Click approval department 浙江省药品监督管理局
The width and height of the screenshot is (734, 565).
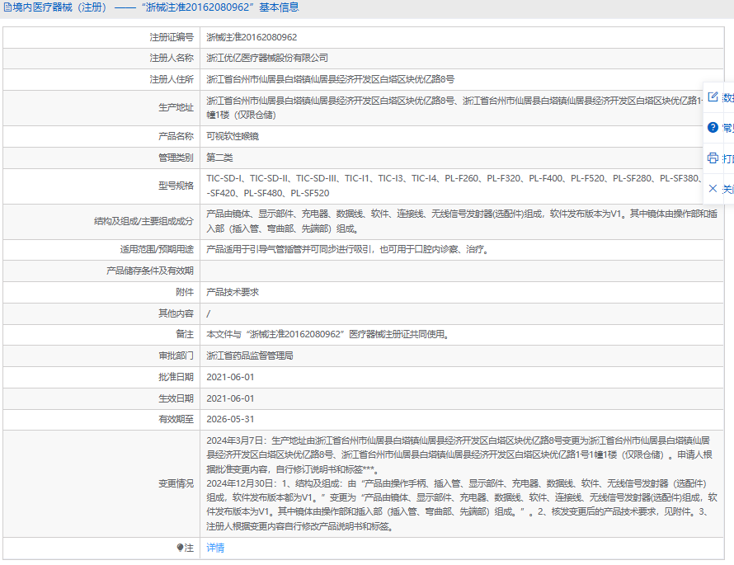[250, 355]
